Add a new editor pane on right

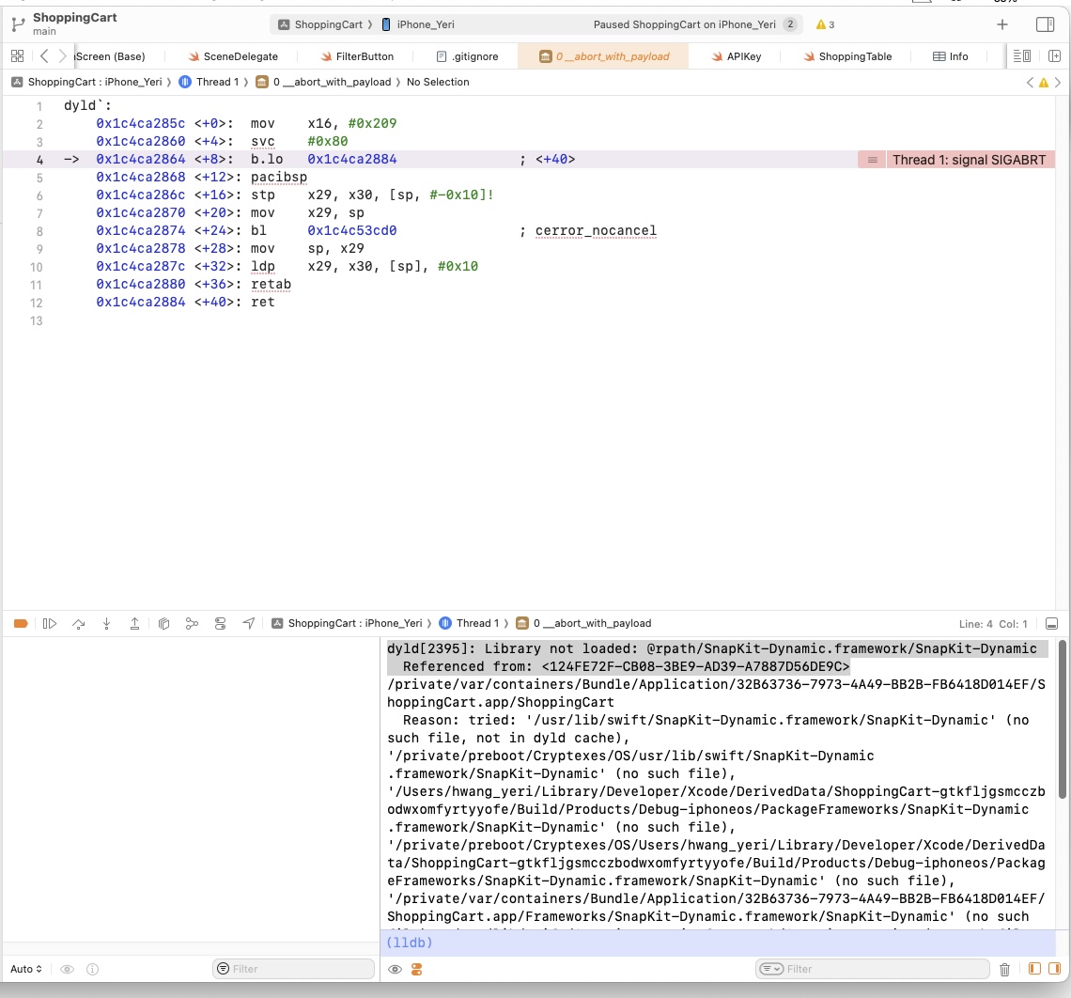click(x=1055, y=56)
